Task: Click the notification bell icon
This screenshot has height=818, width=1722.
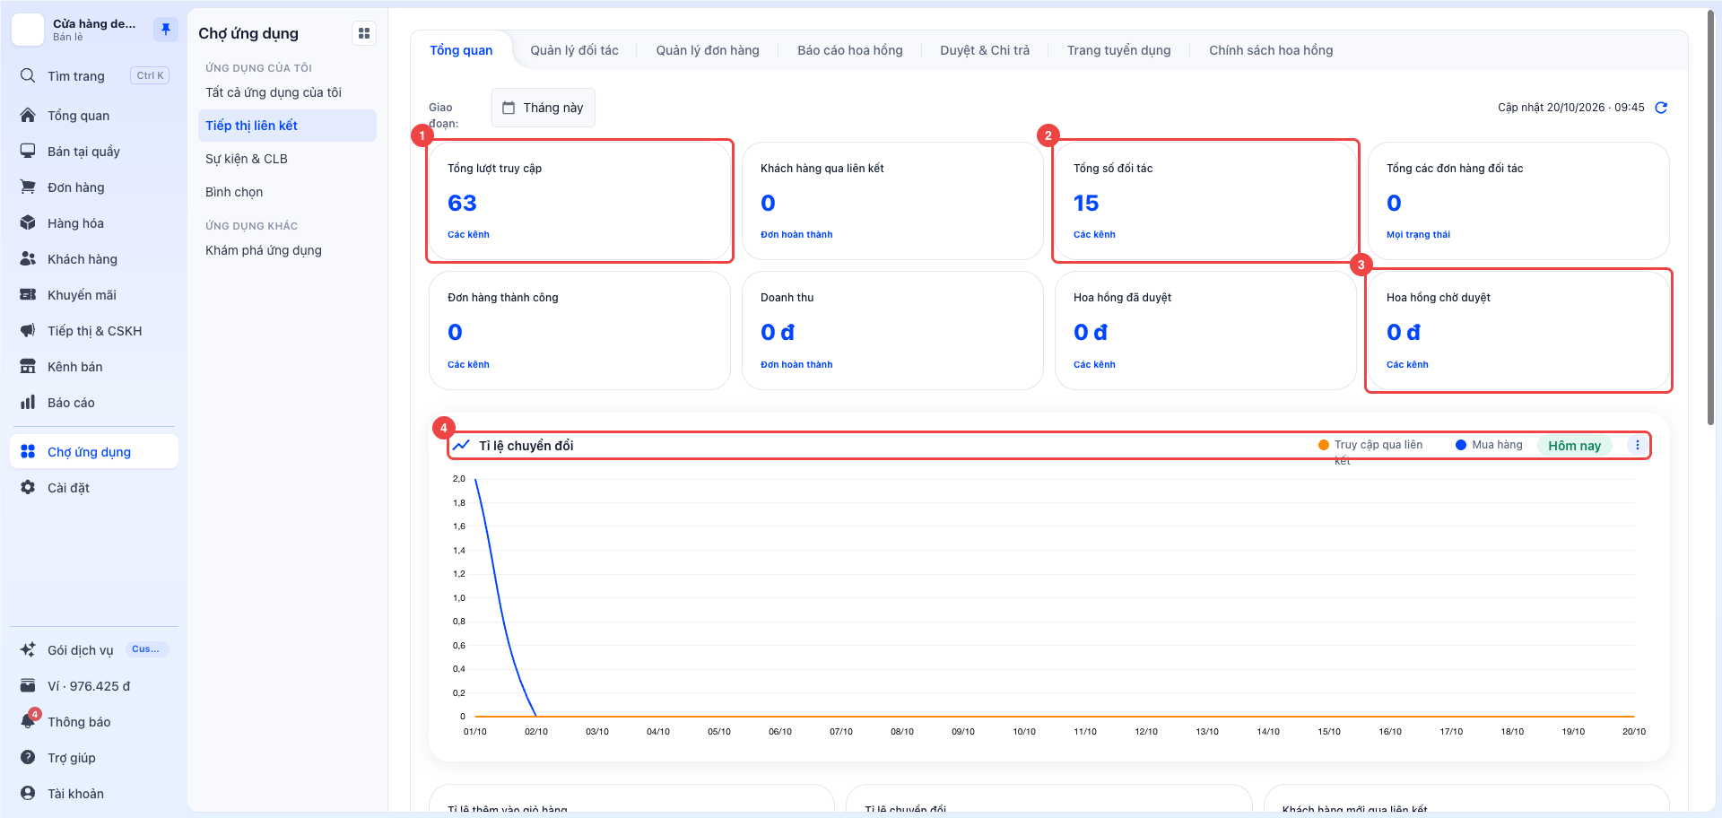Action: pyautogui.click(x=28, y=721)
